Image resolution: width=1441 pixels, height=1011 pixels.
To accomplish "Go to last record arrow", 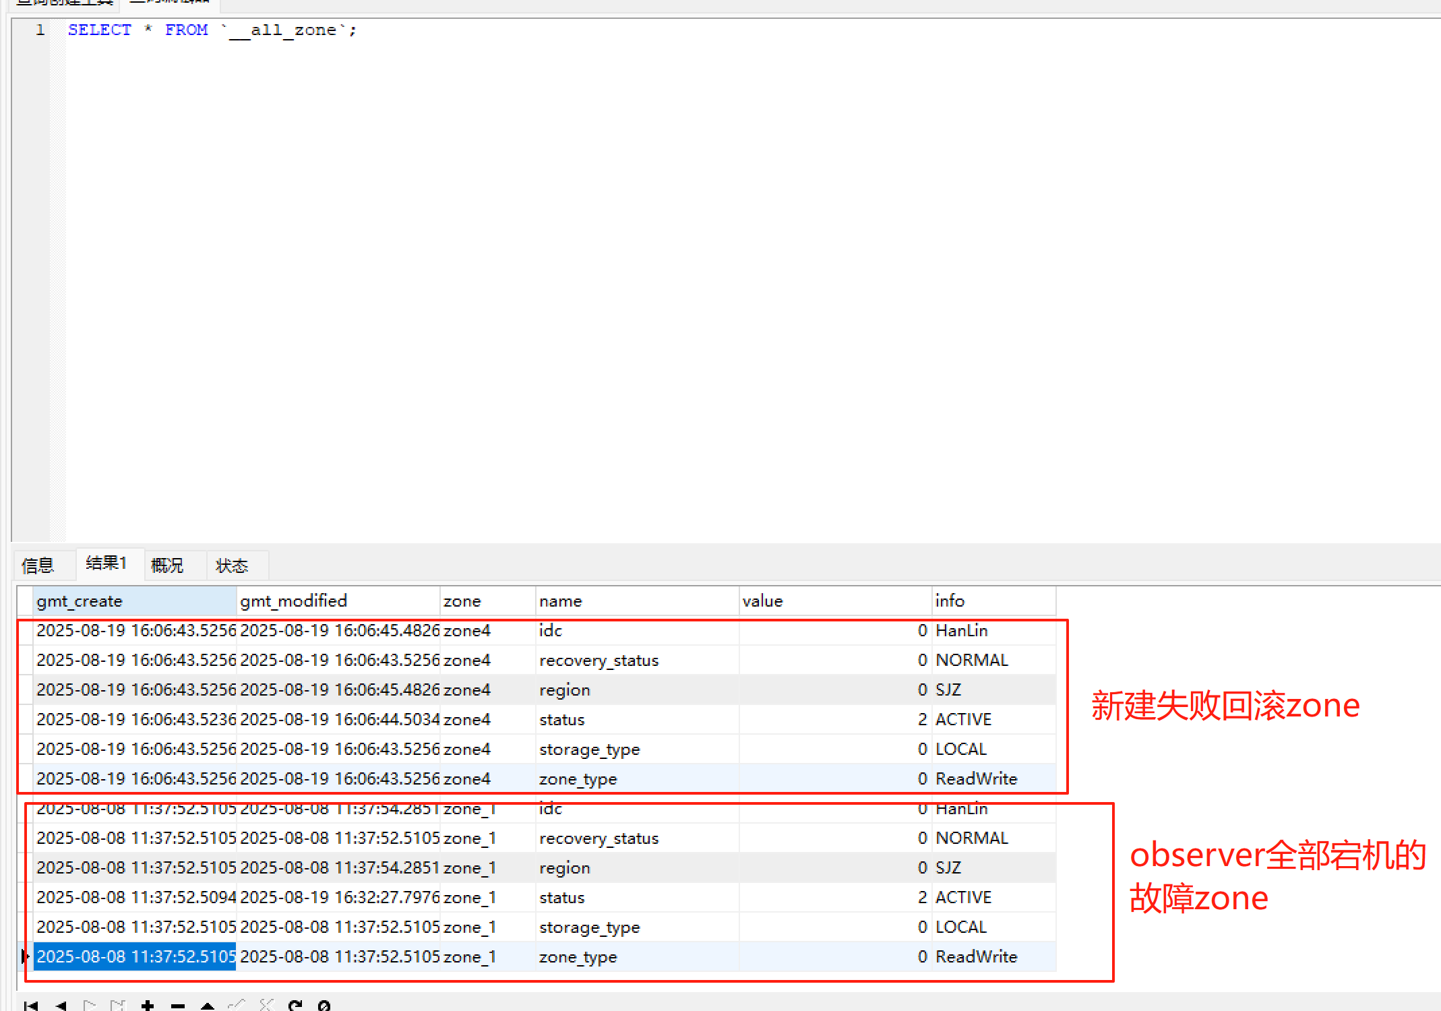I will 118,1005.
